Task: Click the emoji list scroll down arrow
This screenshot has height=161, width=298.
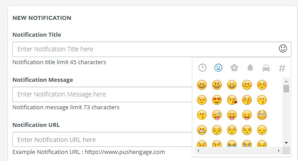Action: point(286,143)
